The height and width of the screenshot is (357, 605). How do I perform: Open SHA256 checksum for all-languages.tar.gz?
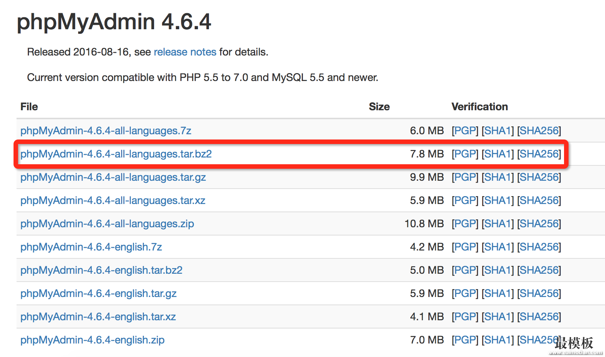coord(539,177)
